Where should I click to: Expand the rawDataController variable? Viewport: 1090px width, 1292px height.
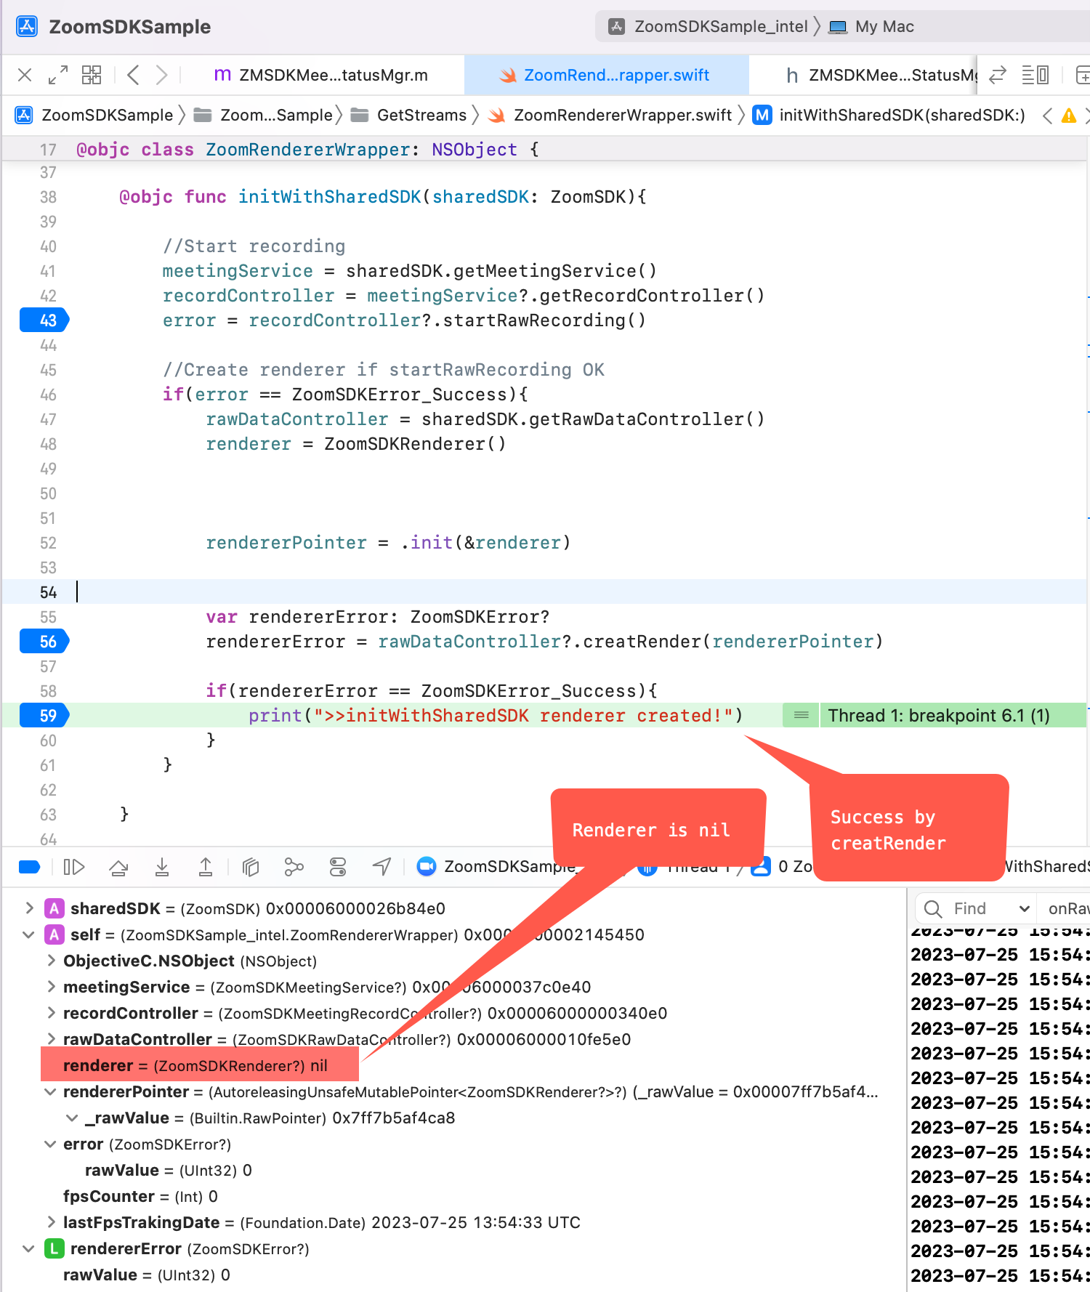pyautogui.click(x=51, y=1039)
